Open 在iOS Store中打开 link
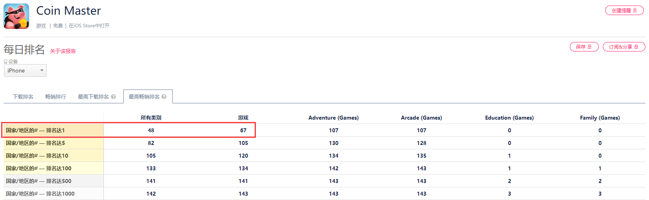This screenshot has height=200, width=649. 89,26
